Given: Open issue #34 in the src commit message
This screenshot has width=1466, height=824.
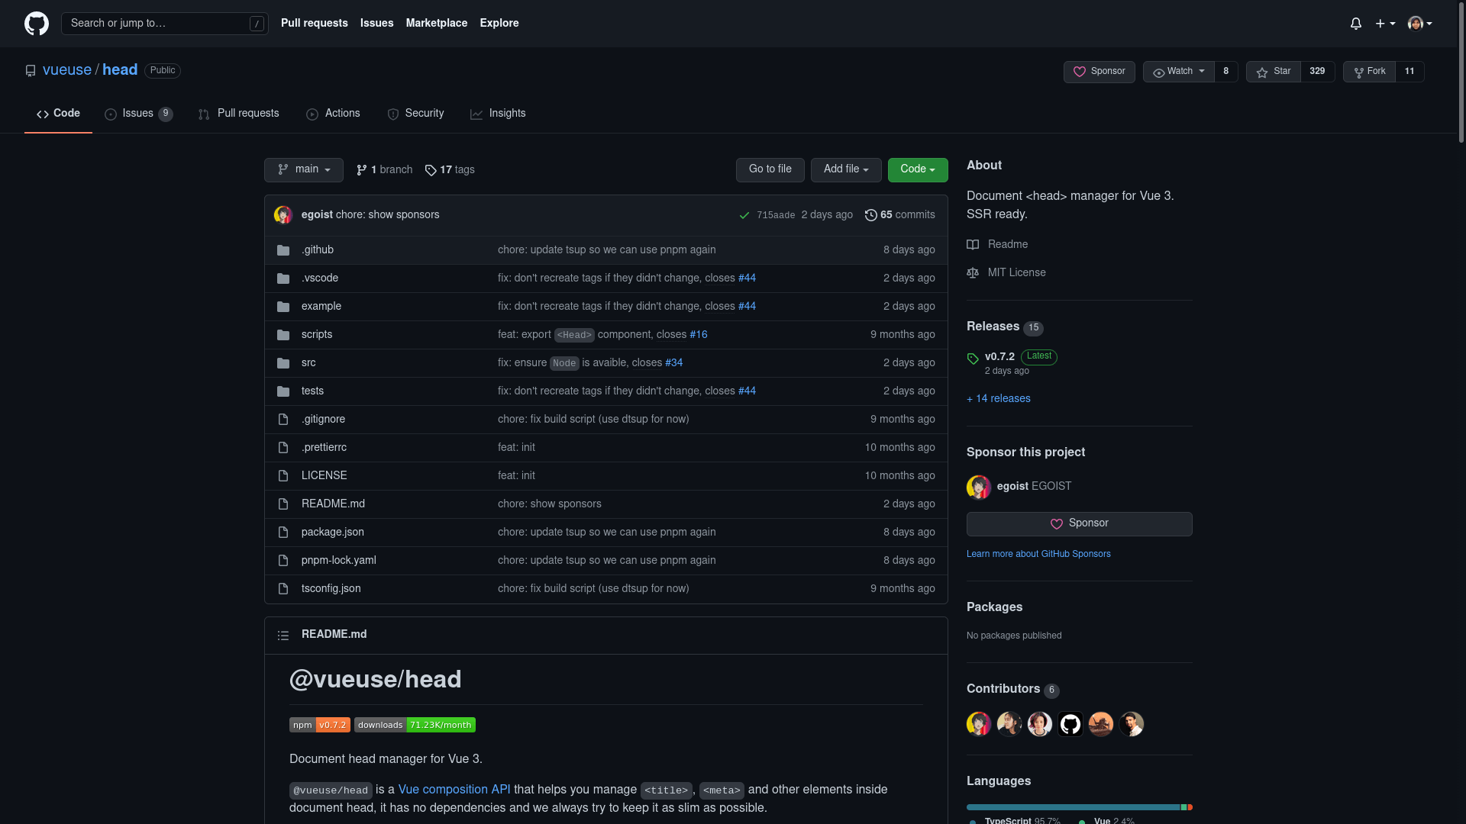Looking at the screenshot, I should pyautogui.click(x=673, y=363).
